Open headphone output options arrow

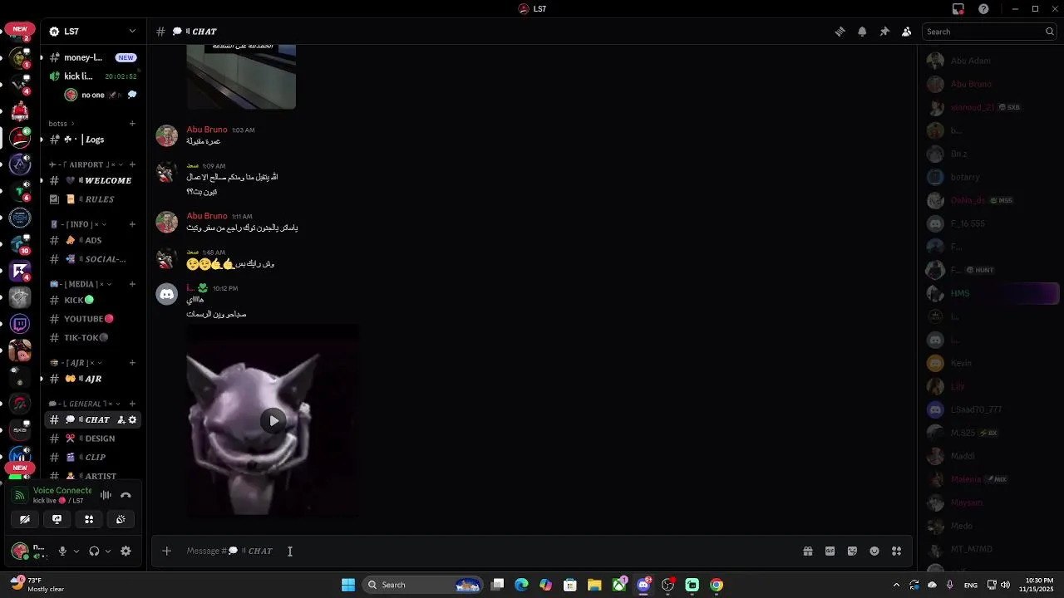108,551
